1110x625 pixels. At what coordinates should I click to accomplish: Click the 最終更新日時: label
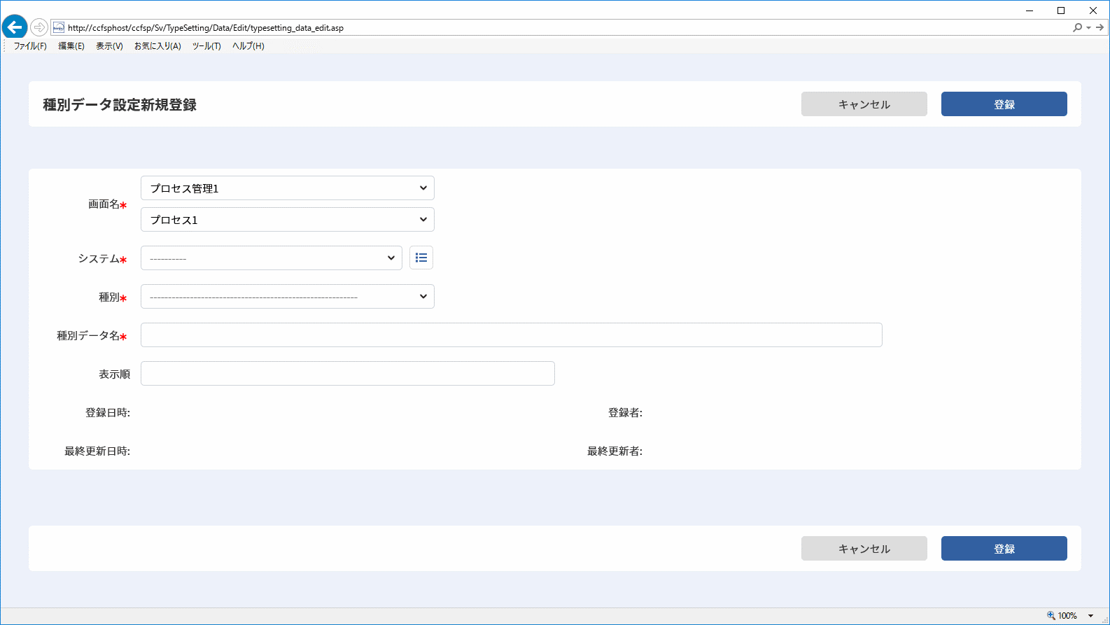[97, 451]
